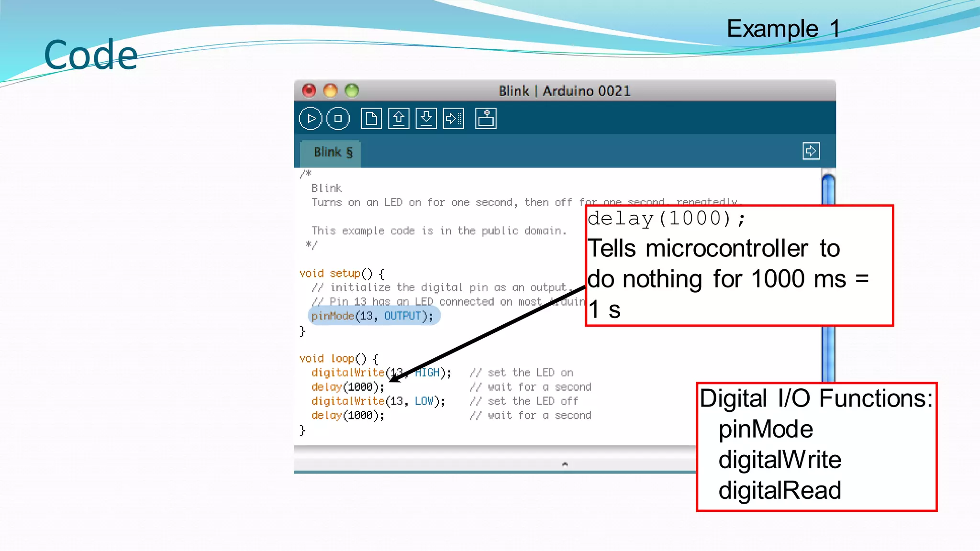Click "This example code is in the public domain."

[439, 231]
